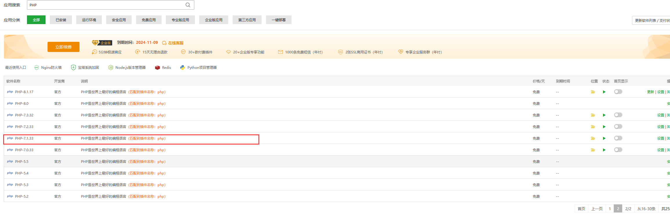Click the php logo of PHP-5.5 row
This screenshot has height=218, width=670.
10,161
